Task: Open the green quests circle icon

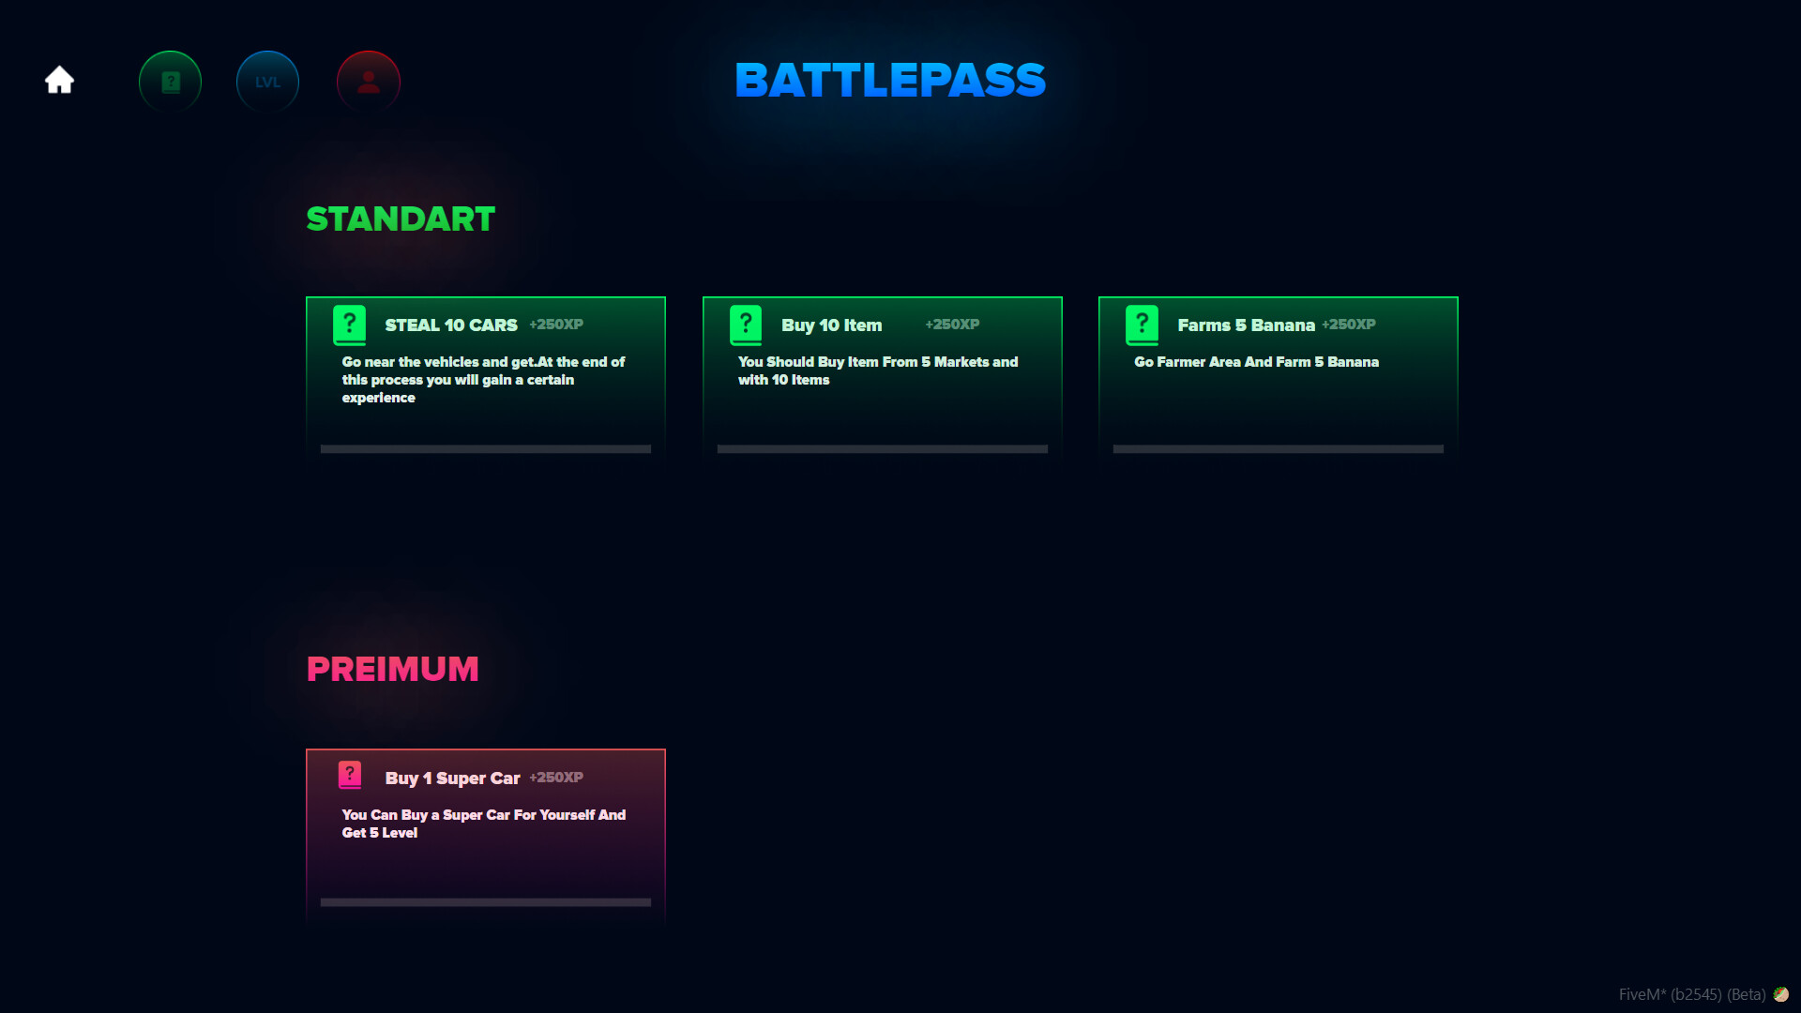Action: 170,82
